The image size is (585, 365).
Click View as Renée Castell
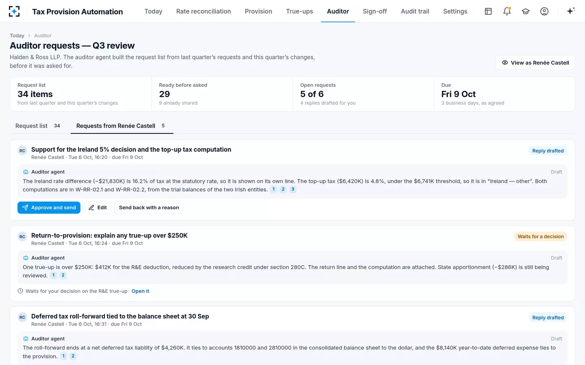(535, 62)
